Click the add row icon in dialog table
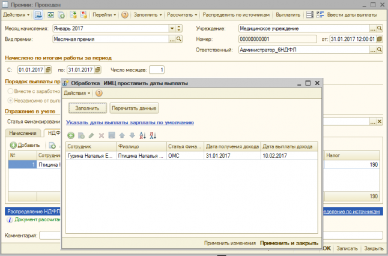The image size is (388, 256). point(71,135)
